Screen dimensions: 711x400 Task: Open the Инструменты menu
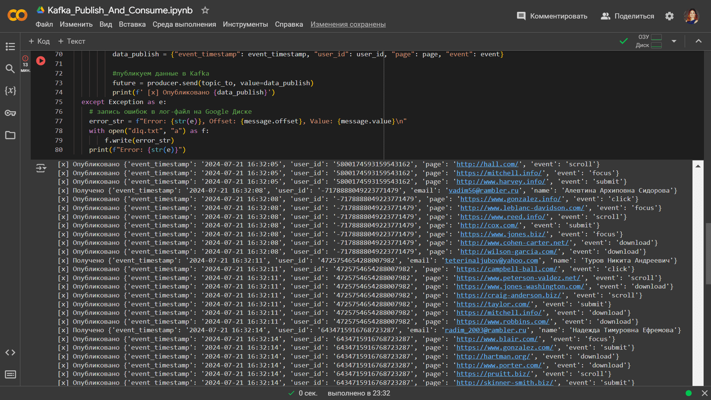tap(245, 24)
